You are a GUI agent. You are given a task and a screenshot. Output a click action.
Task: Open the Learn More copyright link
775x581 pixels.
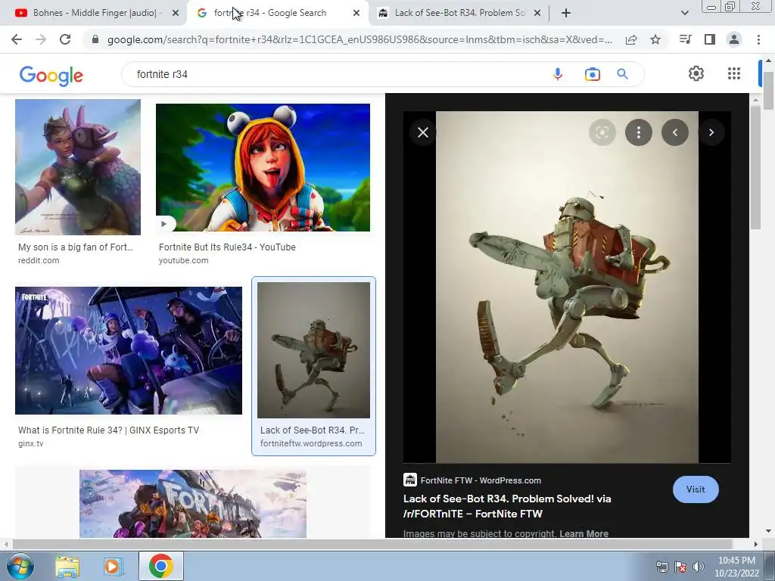click(x=584, y=533)
